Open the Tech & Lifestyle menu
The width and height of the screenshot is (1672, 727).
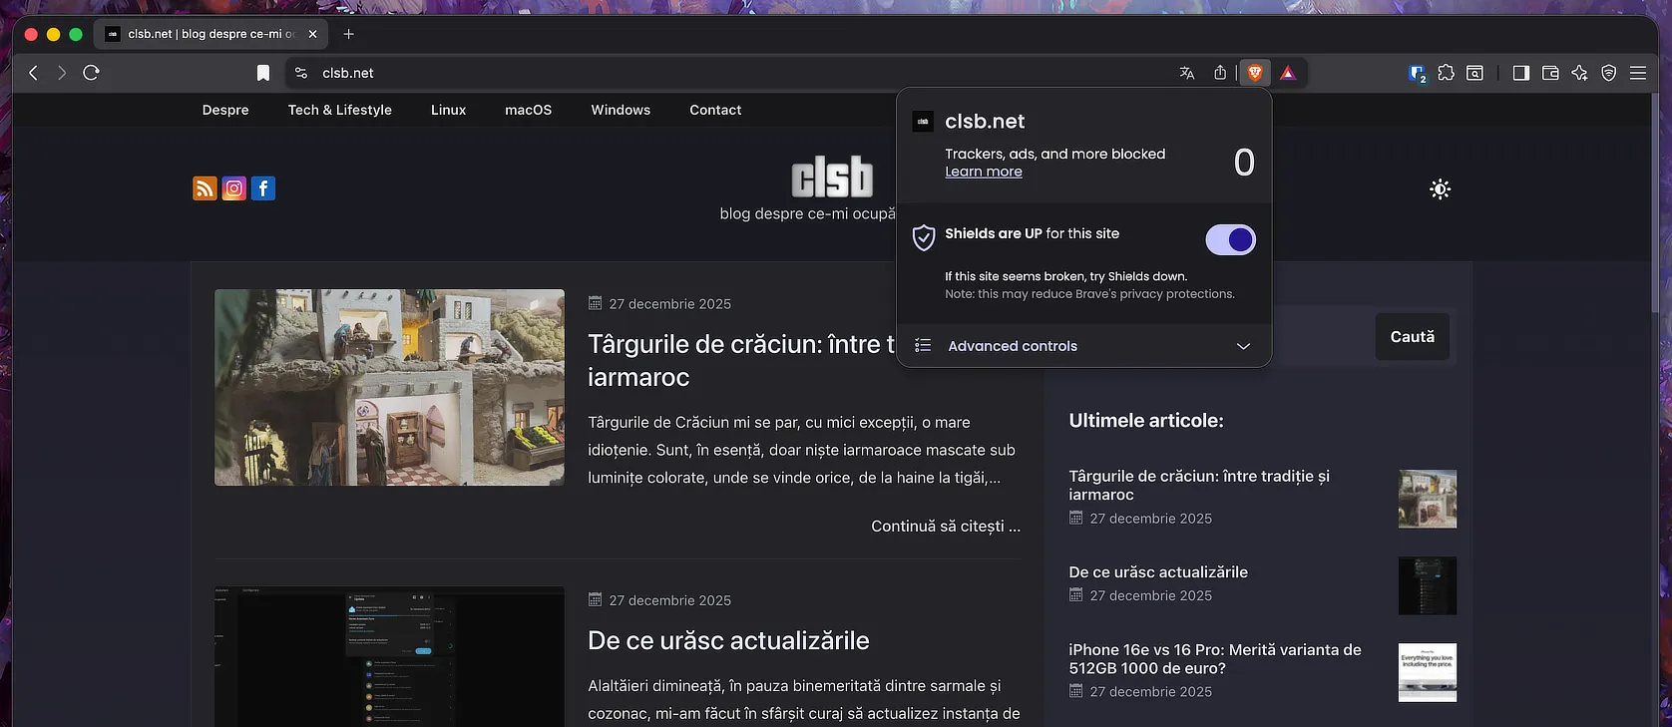click(339, 110)
